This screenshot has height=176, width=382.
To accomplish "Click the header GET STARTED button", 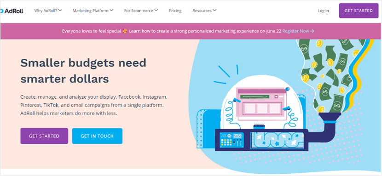I will coord(359,11).
